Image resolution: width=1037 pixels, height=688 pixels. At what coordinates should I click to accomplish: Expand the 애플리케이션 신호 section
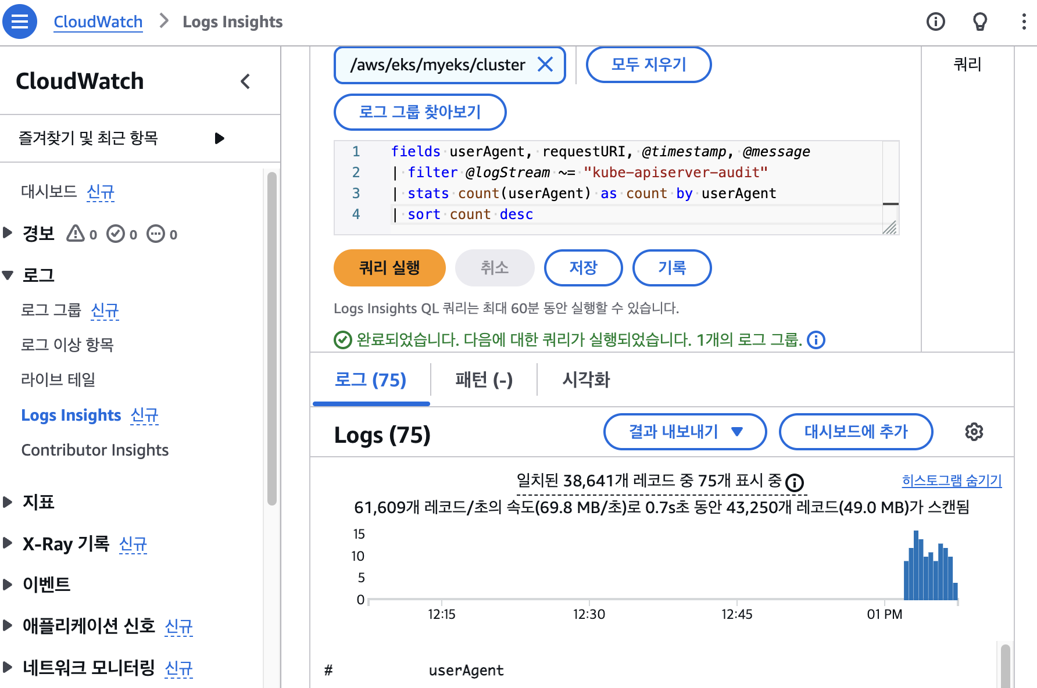click(x=8, y=626)
